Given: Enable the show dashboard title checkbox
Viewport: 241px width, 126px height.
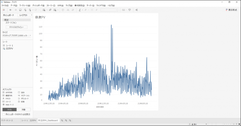Looking at the screenshot, I should 4,114.
